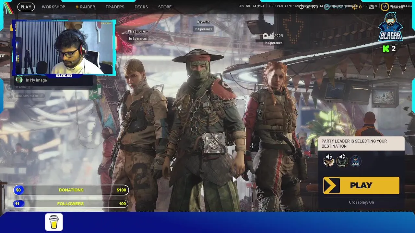Select the third party member avatar
Viewport: 415px width, 233px height.
355,161
